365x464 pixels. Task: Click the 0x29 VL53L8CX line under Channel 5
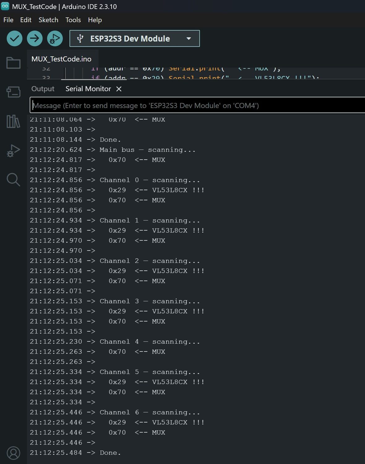point(117,382)
